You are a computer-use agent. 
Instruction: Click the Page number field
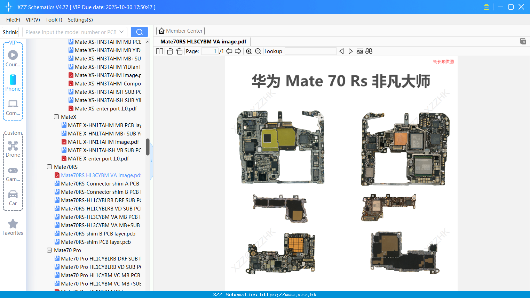[x=210, y=51]
